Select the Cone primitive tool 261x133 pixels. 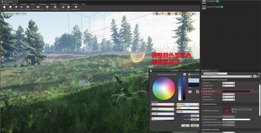[x=16, y=8]
